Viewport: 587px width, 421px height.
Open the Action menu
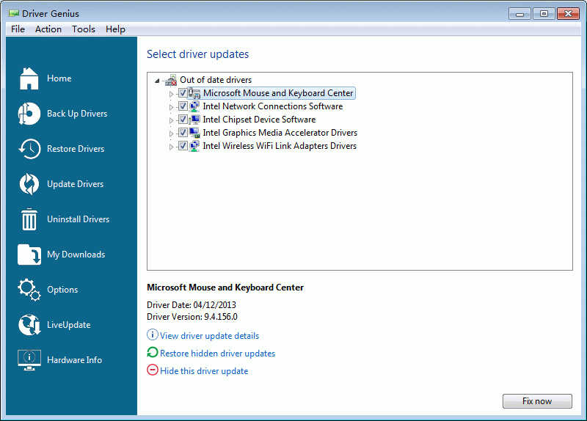(x=48, y=29)
